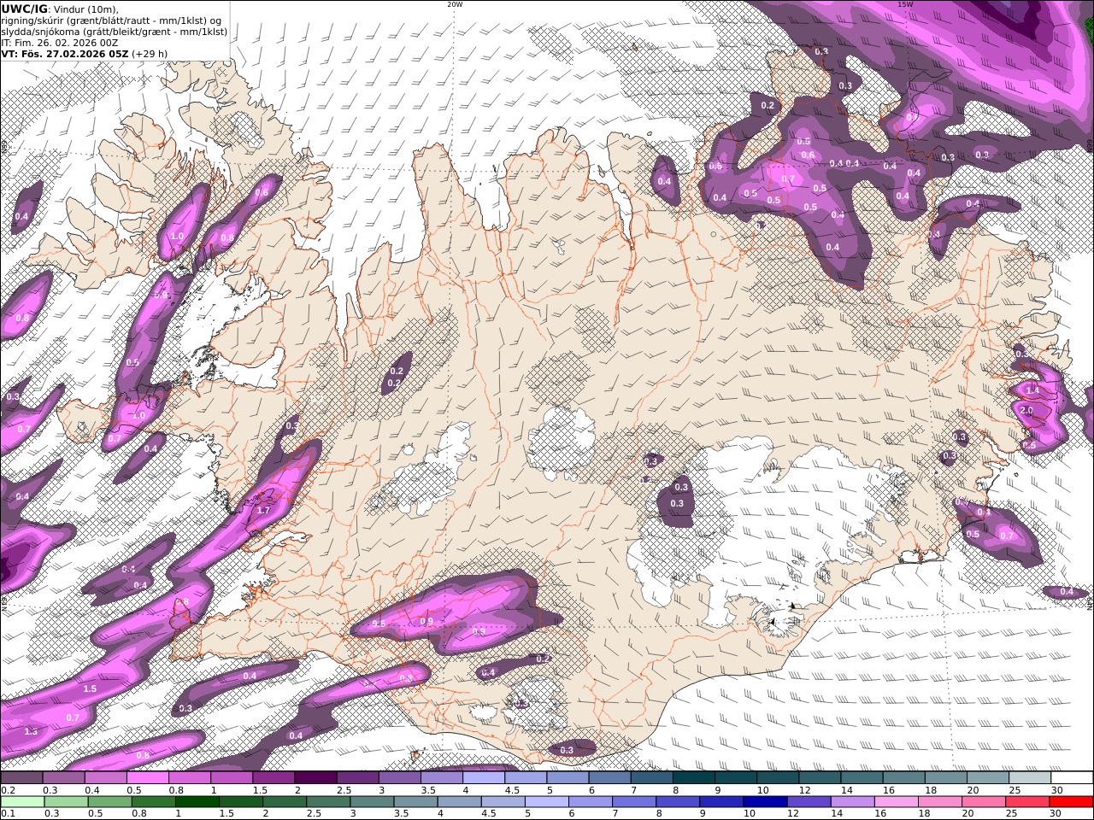The height and width of the screenshot is (820, 1094).
Task: Select the dark teal 8–9 snow legend swatch
Action: (x=694, y=777)
